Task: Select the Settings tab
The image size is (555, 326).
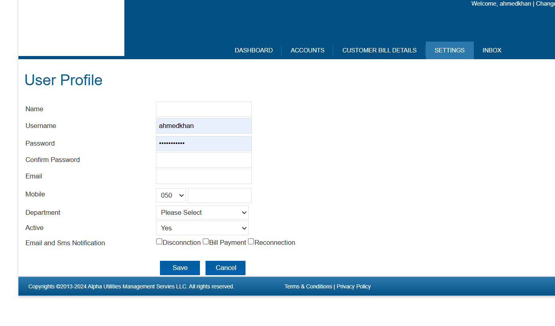Action: pos(449,50)
